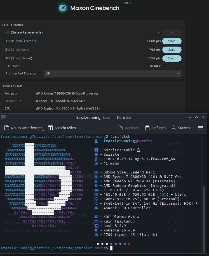The height and width of the screenshot is (256, 209).
Task: Click the purple color dot in fastfetch palette
Action: (x=111, y=244)
